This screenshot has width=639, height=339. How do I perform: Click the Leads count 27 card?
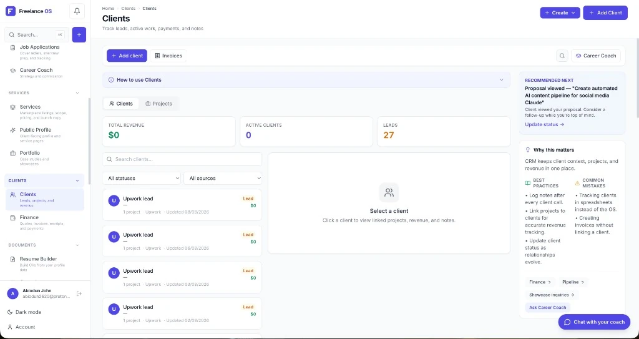coord(444,131)
